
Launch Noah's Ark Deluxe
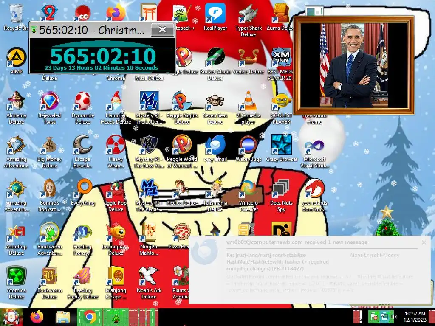pos(149,283)
